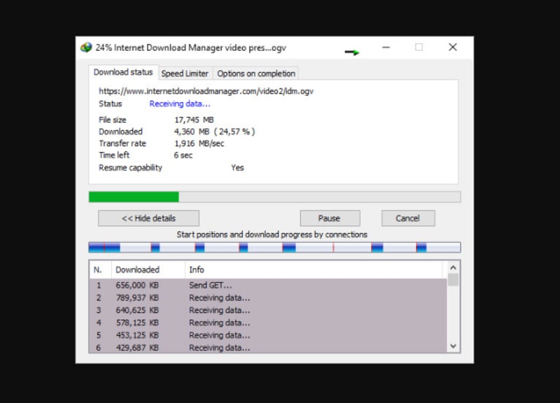
Task: Click the N. column header
Action: click(100, 270)
